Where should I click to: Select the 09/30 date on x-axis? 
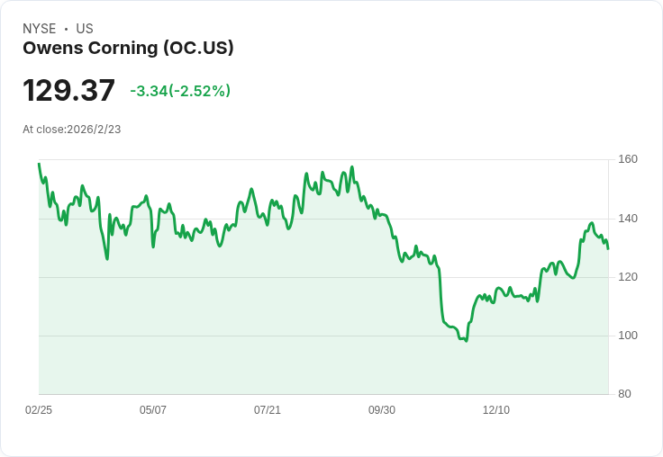[x=382, y=410]
